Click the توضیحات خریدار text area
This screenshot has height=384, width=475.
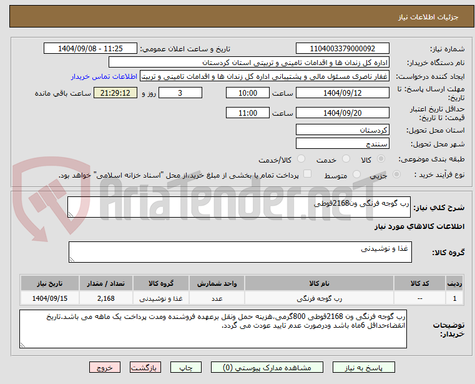coord(213,329)
